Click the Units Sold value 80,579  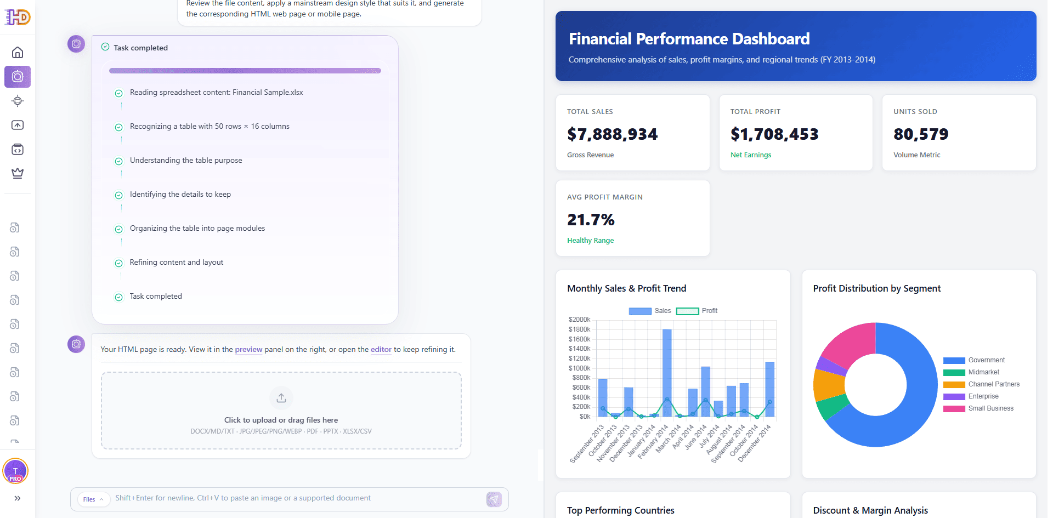pyautogui.click(x=921, y=134)
